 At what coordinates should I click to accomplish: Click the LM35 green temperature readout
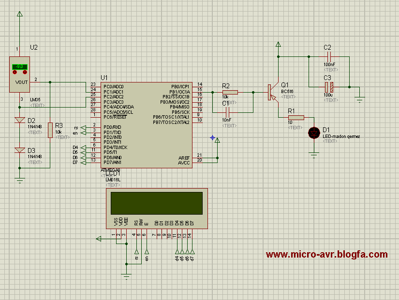pyautogui.click(x=20, y=67)
